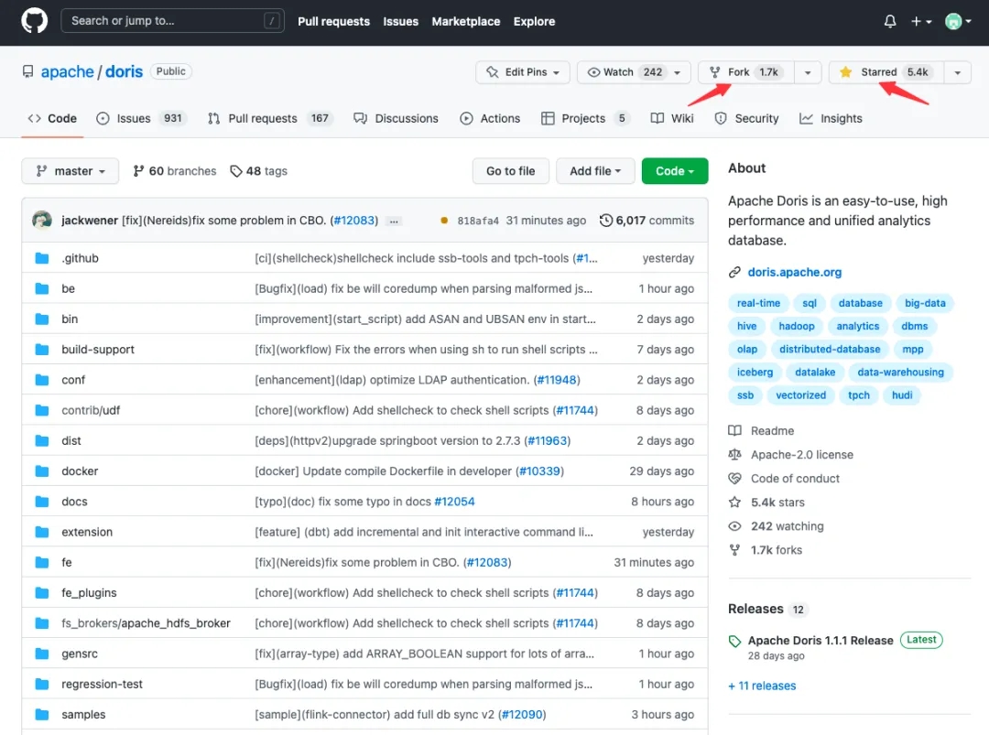The height and width of the screenshot is (735, 989).
Task: Open the .github folder icon
Action: (x=42, y=258)
